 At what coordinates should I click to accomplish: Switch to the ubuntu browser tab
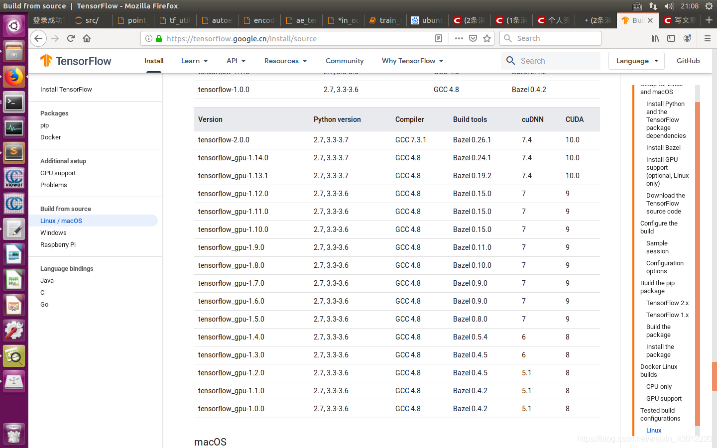(428, 20)
